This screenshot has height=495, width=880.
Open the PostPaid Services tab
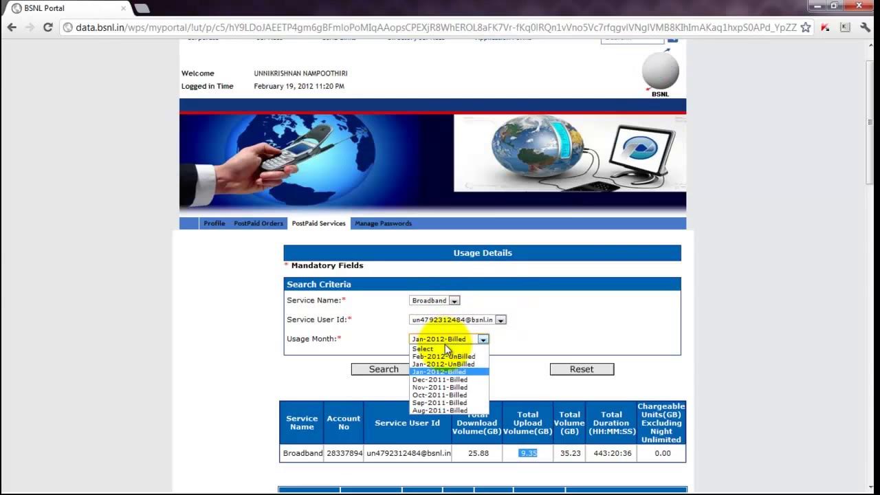[318, 223]
